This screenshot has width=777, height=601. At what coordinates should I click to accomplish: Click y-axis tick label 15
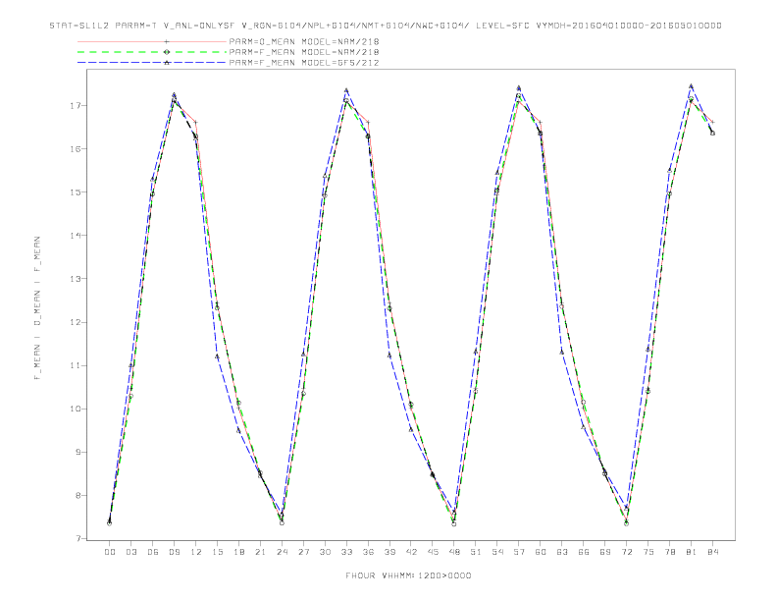(76, 191)
